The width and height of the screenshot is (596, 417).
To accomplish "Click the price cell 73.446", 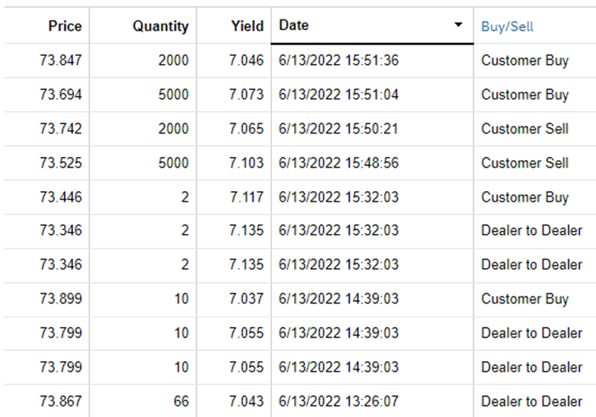I will click(x=60, y=198).
